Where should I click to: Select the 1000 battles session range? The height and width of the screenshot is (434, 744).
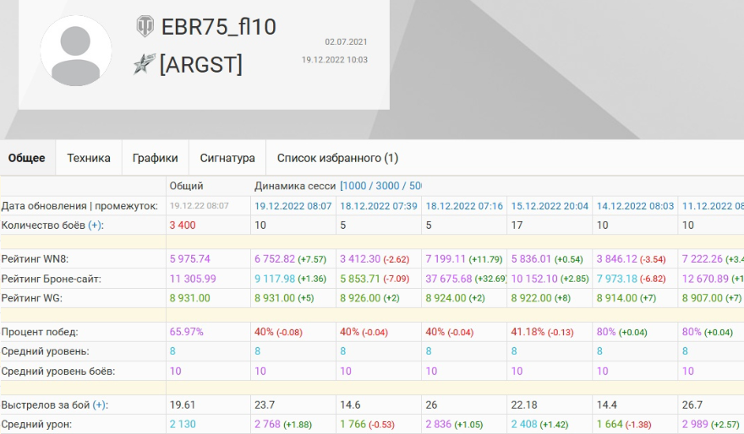(x=356, y=186)
